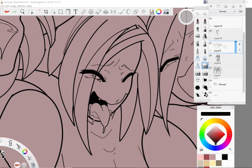The height and width of the screenshot is (168, 252).
Task: Choose the Flood Fill bucket tool
Action: [68, 12]
